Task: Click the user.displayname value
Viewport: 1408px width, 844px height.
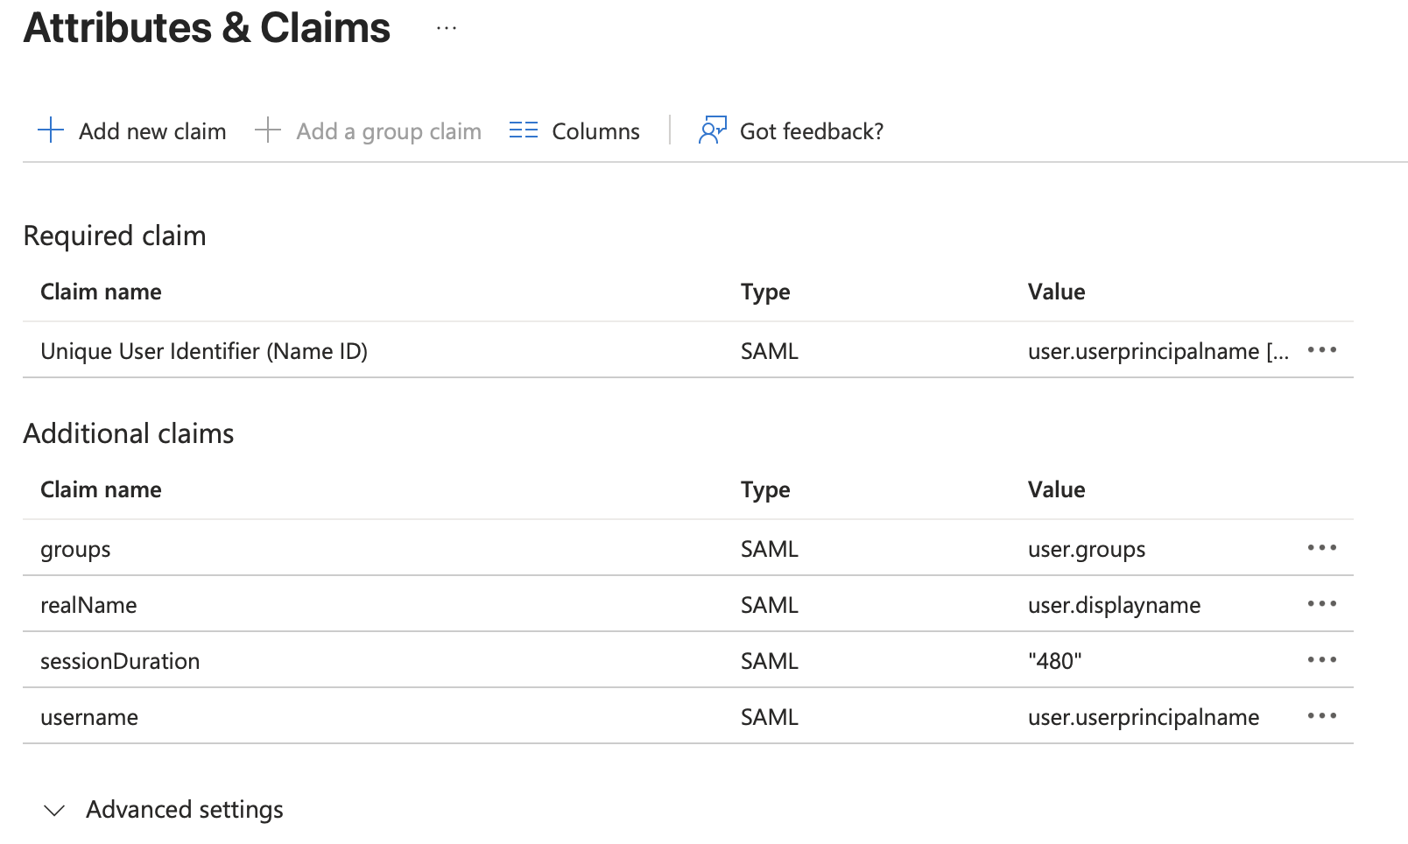Action: (x=1114, y=605)
